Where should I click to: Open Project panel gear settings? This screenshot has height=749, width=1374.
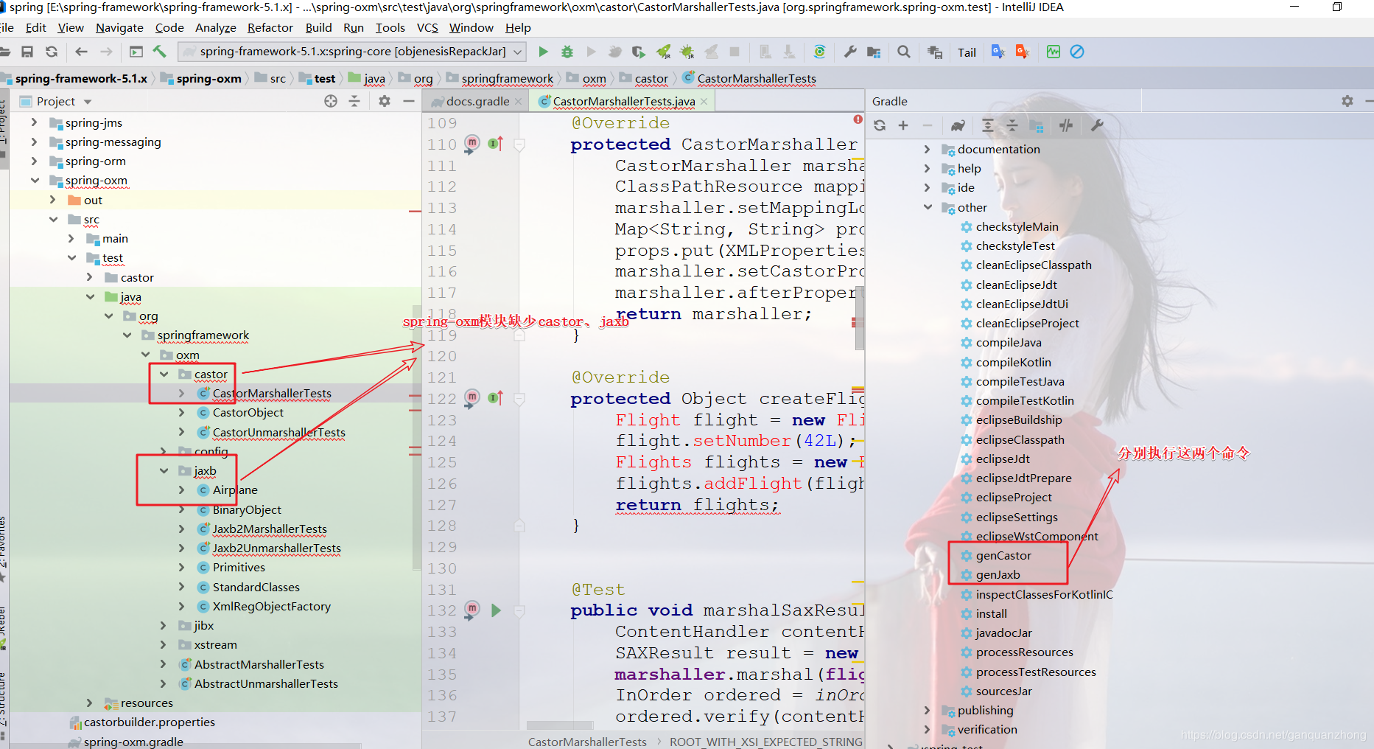(385, 101)
